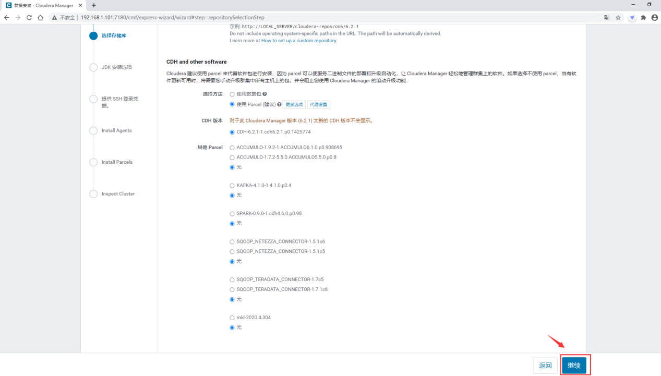Image resolution: width=661 pixels, height=376 pixels.
Task: Go to the Install Agents wizard step
Action: pyautogui.click(x=117, y=130)
